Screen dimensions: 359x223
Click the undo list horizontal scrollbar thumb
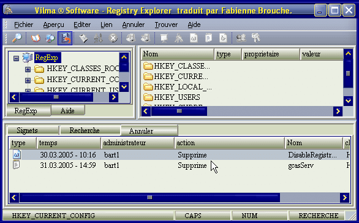coord(149,198)
